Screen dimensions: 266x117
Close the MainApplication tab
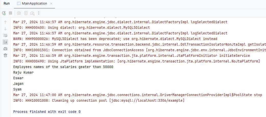[51, 4]
